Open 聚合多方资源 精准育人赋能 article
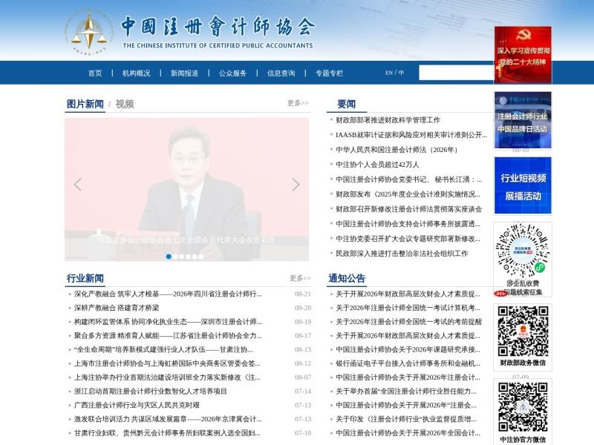This screenshot has height=445, width=594. (x=168, y=335)
